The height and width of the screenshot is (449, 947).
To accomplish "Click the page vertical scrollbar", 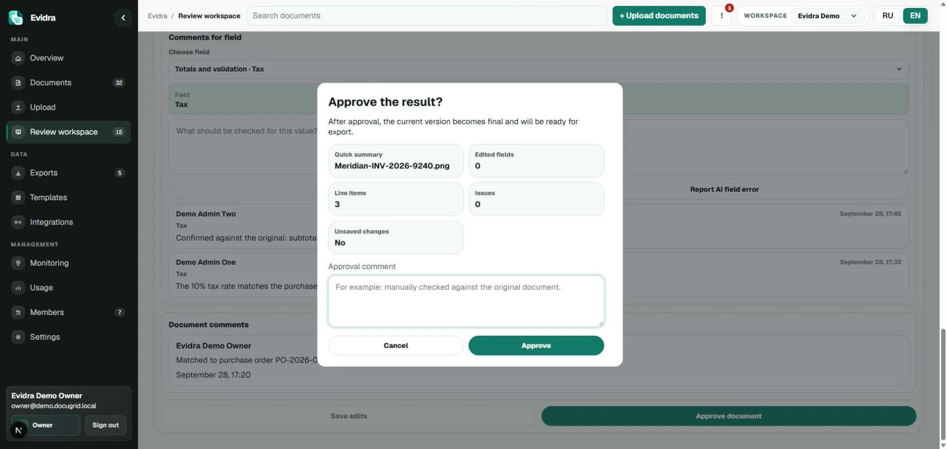I will pyautogui.click(x=943, y=383).
